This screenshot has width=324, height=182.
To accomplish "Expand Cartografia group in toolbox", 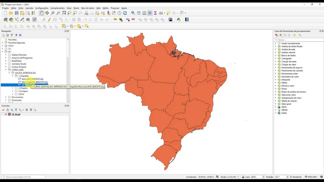I will coord(276,59).
